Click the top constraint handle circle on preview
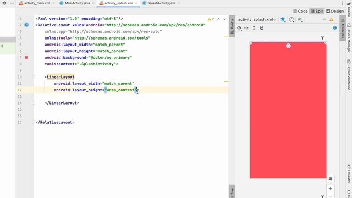The width and height of the screenshot is (352, 198). point(288,46)
